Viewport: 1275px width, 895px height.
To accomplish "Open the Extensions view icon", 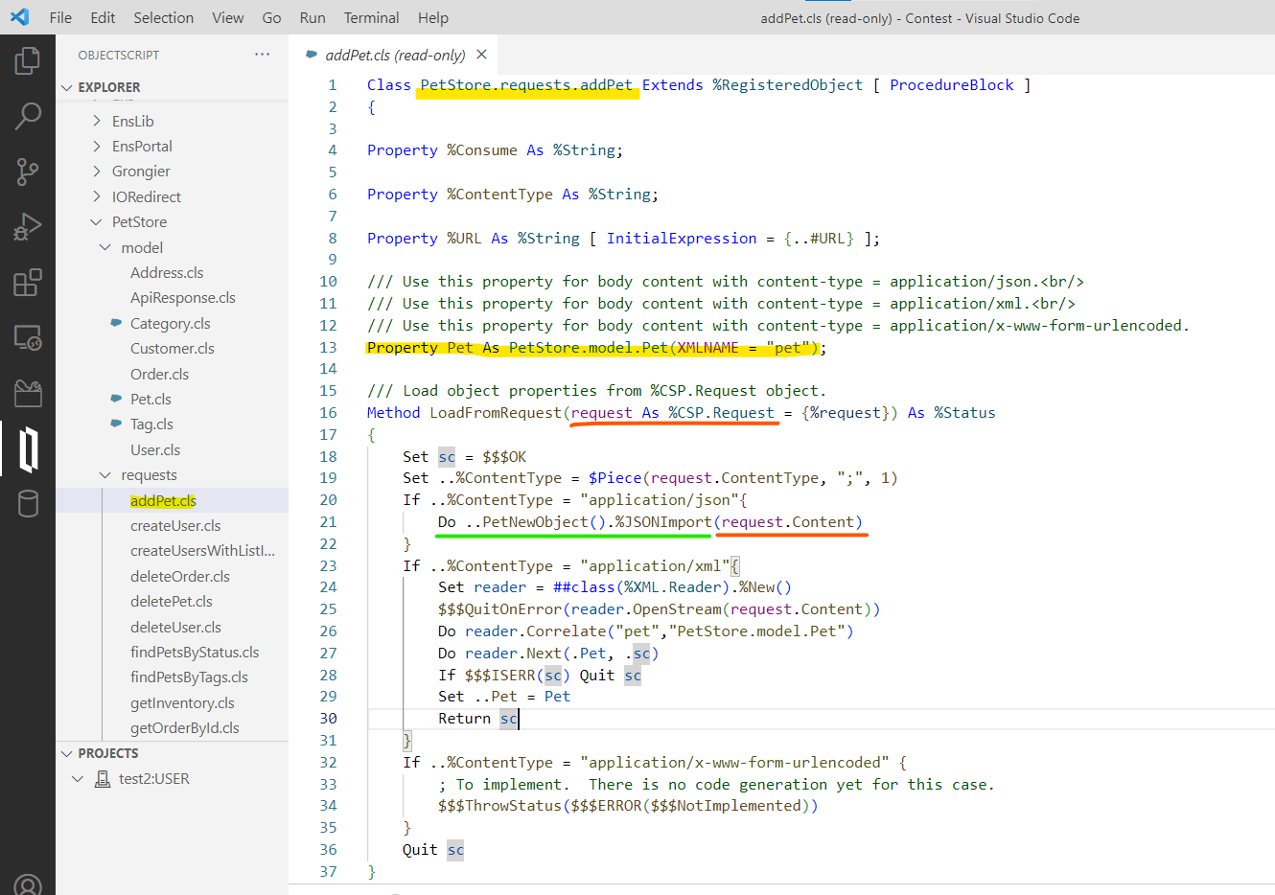I will [28, 283].
